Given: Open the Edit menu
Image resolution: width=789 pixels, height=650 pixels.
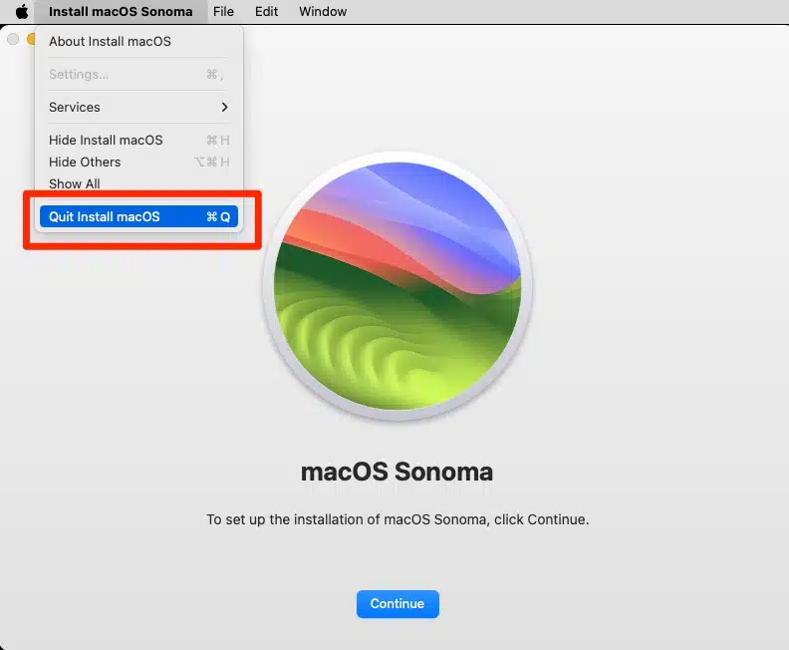Looking at the screenshot, I should coord(266,11).
